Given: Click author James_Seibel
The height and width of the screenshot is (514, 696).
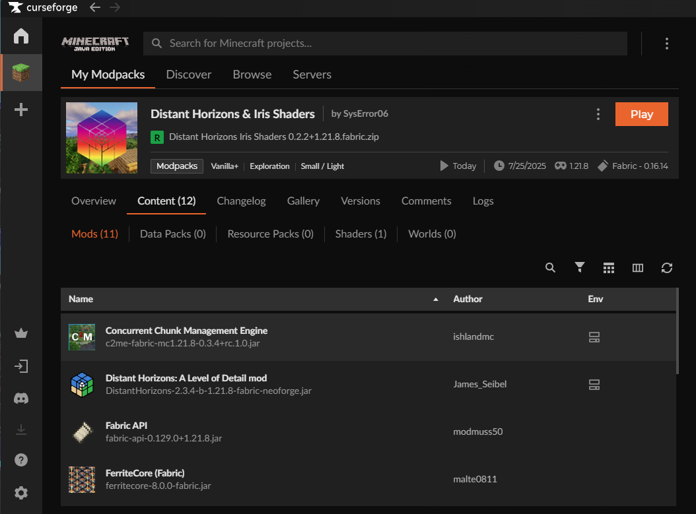Looking at the screenshot, I should [479, 384].
